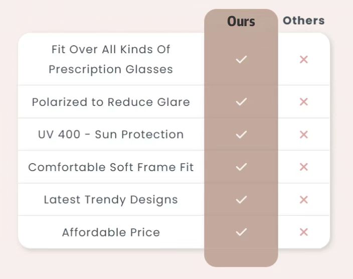This screenshot has width=353, height=279.
Task: Click the X mark for Polarized to Reduce Glare
Action: [303, 102]
